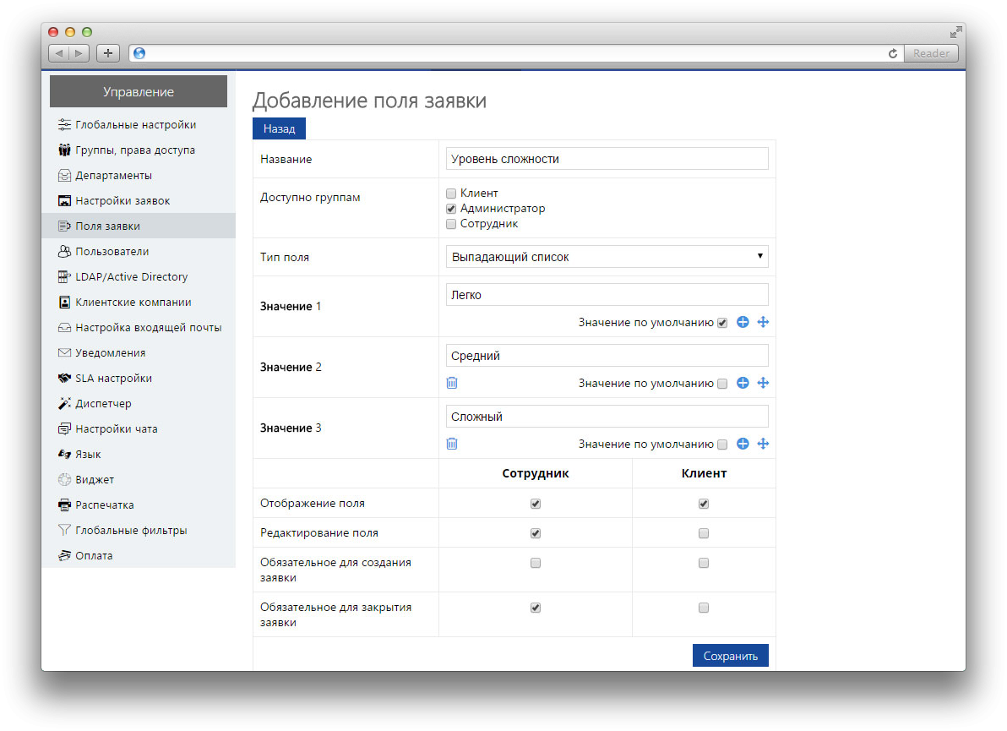Click the Payment icon in the sidebar
Viewport: 1007px width, 731px height.
pos(64,555)
